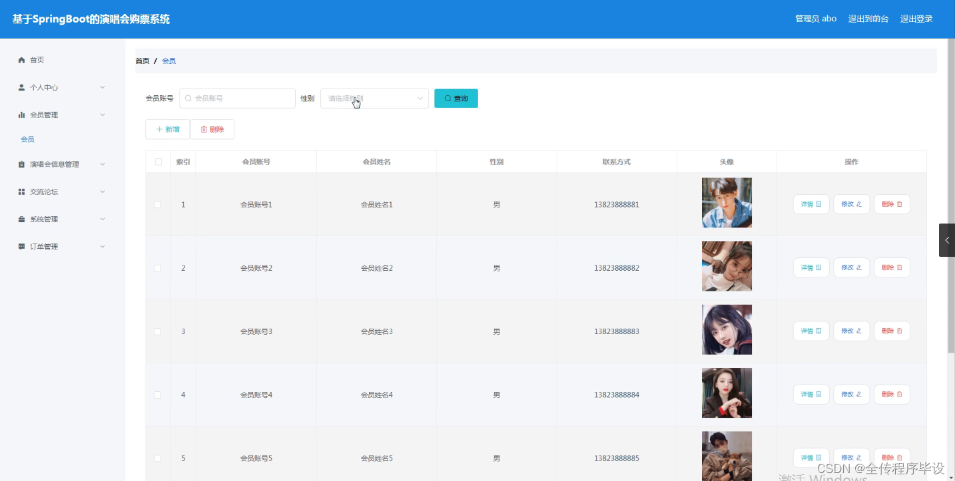The image size is (955, 481).
Task: Click 退出登录 in the top navigation
Action: (x=917, y=18)
